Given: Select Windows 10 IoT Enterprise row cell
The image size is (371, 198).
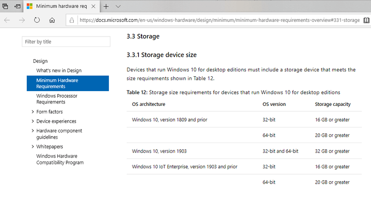Looking at the screenshot, I should [185, 167].
